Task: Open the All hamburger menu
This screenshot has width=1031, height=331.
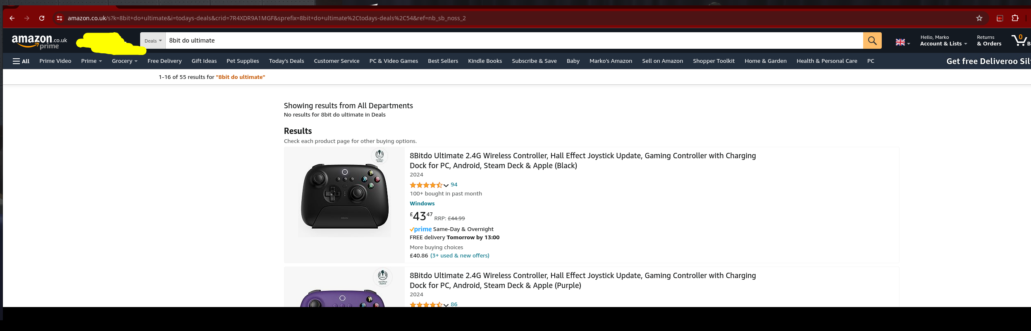Action: tap(21, 61)
